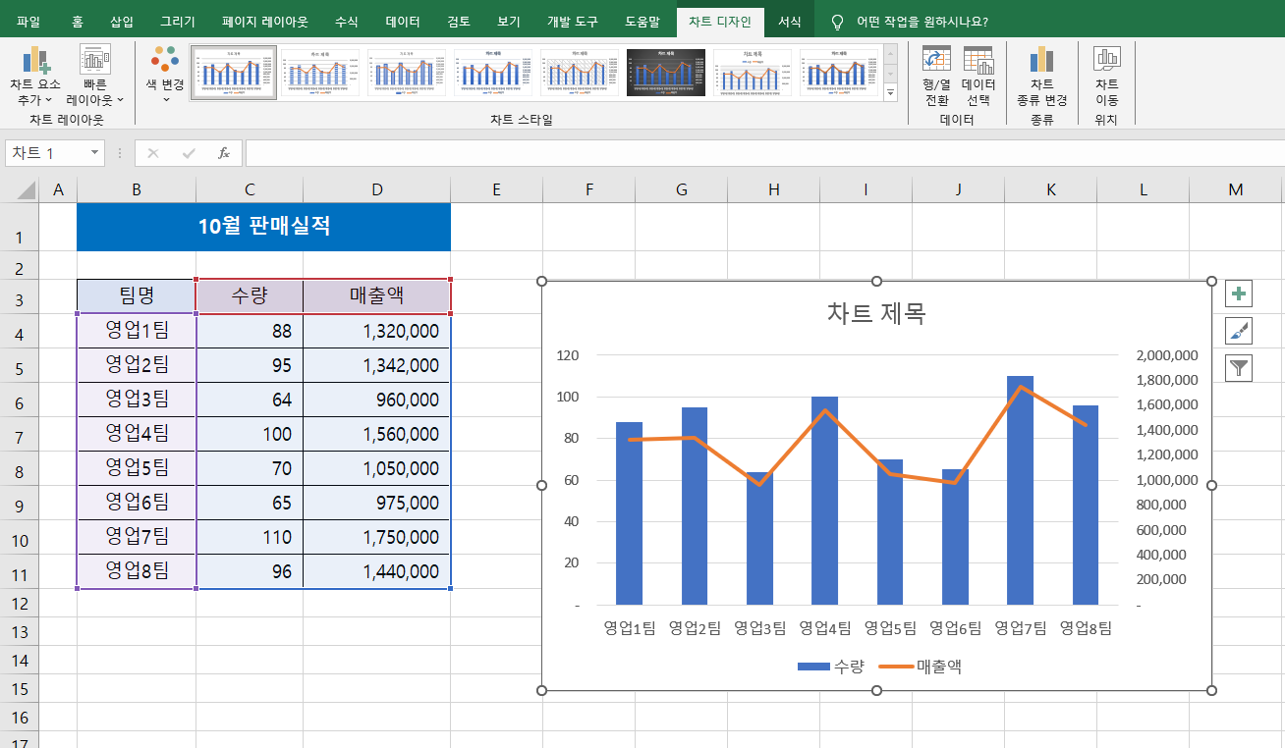
Task: Select row header 15
Action: click(20, 689)
